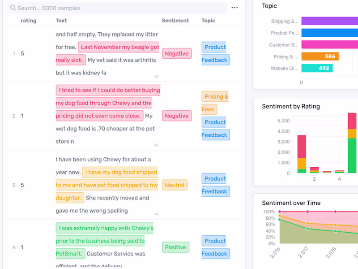This screenshot has height=269, width=358.
Task: Expand the truncated text in row 2
Action: (x=156, y=145)
